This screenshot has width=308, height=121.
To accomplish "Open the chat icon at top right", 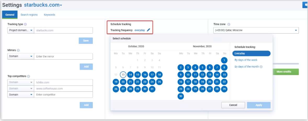I will coord(305,5).
